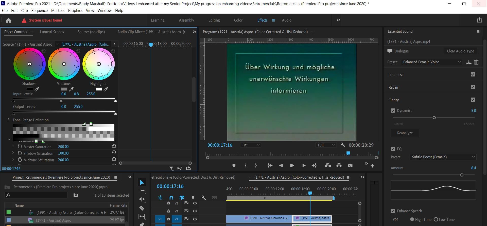Image resolution: width=487 pixels, height=226 pixels.
Task: Save Essential Sound preset icon
Action: pyautogui.click(x=469, y=62)
